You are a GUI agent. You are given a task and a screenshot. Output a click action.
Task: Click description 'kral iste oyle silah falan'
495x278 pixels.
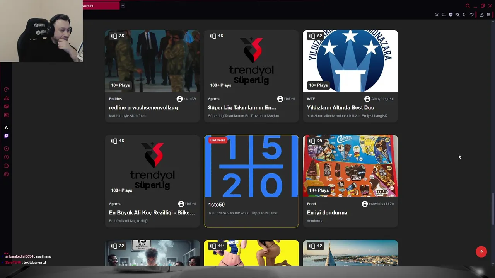point(128,116)
